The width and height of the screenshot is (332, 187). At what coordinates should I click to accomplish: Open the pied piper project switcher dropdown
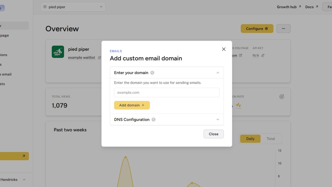[73, 7]
